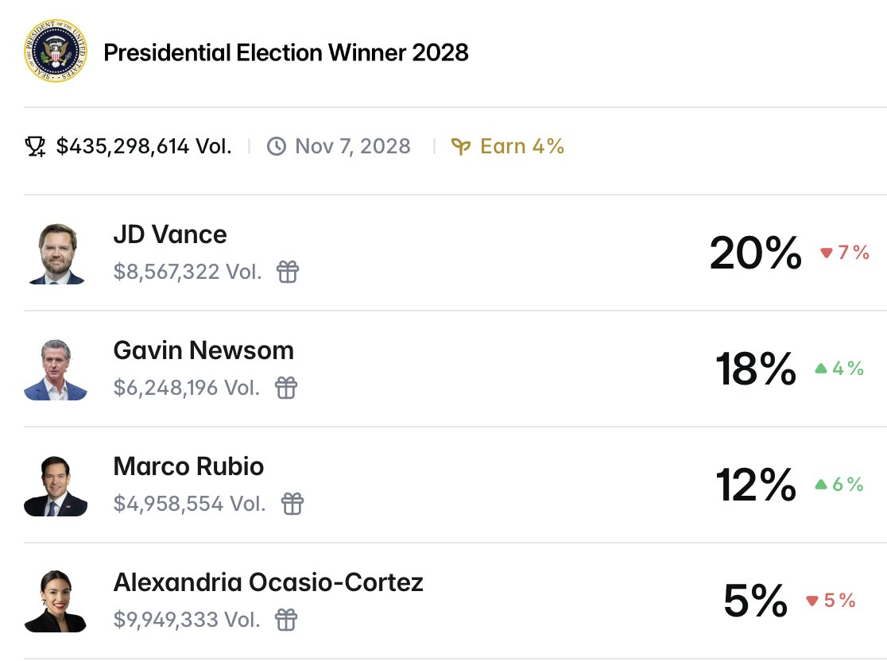Click JD Vance's 20% odds
Image resolution: width=887 pixels, height=661 pixels.
[755, 253]
